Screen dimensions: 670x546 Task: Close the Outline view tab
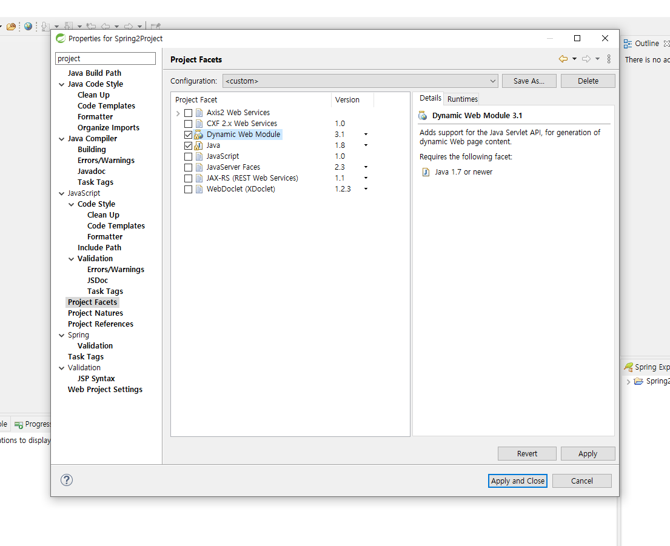[666, 44]
